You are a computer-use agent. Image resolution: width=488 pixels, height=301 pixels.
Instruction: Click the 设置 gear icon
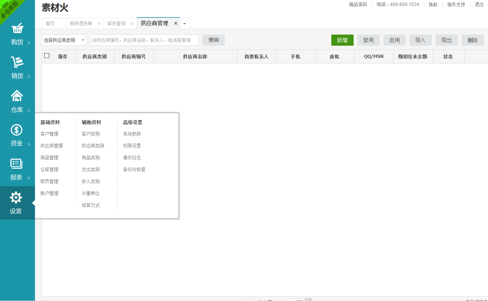tap(16, 198)
